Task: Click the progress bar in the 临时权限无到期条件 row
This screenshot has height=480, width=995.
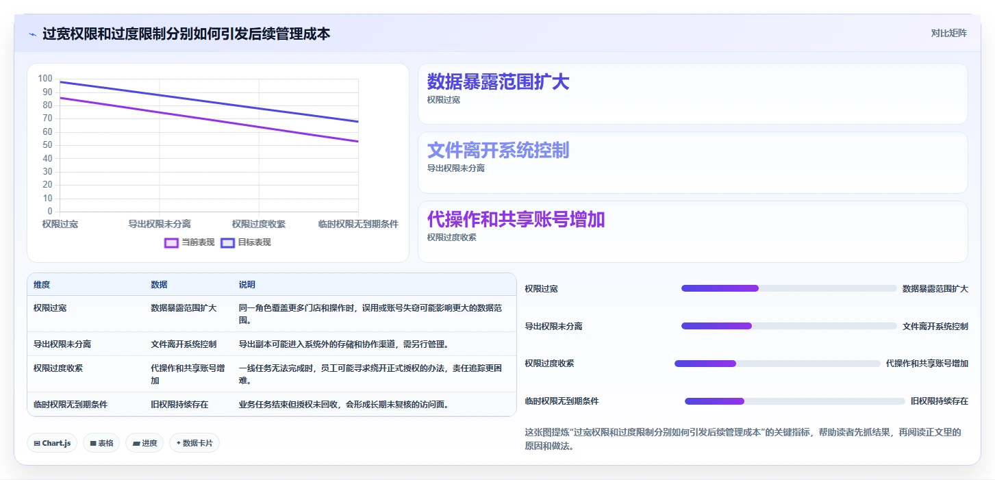Action: [x=795, y=401]
